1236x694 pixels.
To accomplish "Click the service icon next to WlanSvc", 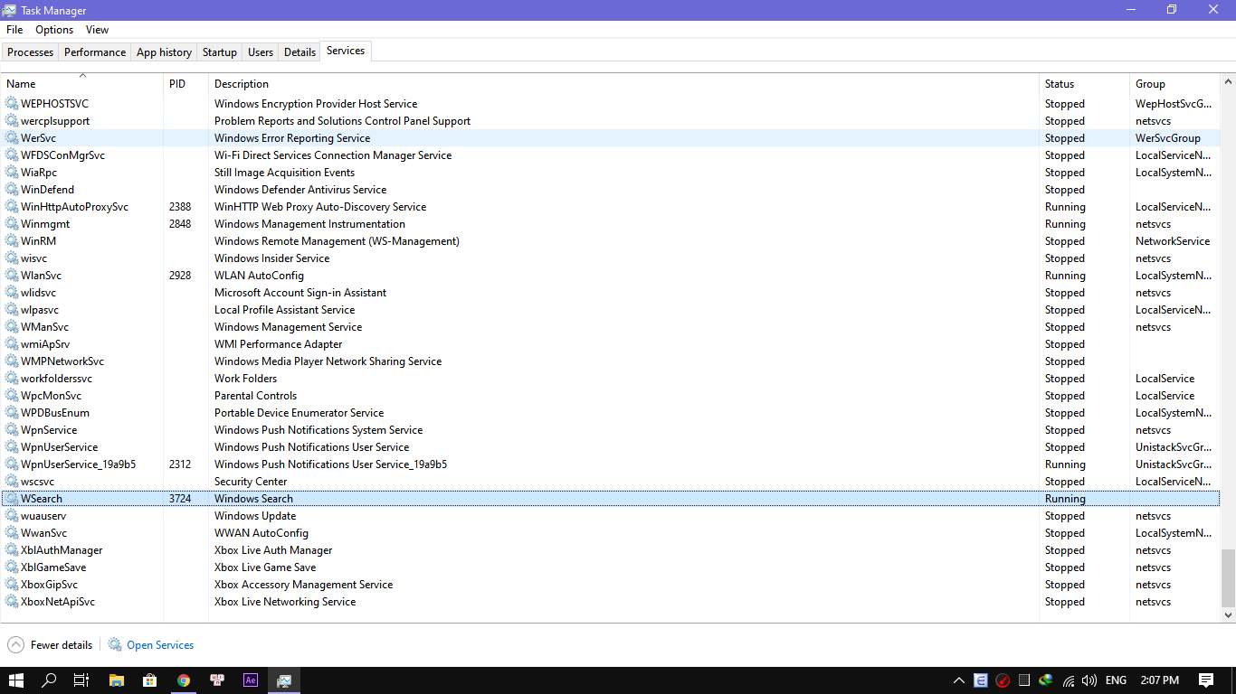I will pos(12,276).
